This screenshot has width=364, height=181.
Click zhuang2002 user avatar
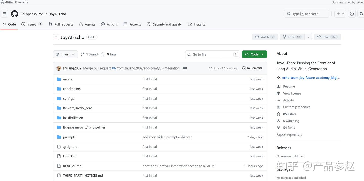click(x=59, y=68)
